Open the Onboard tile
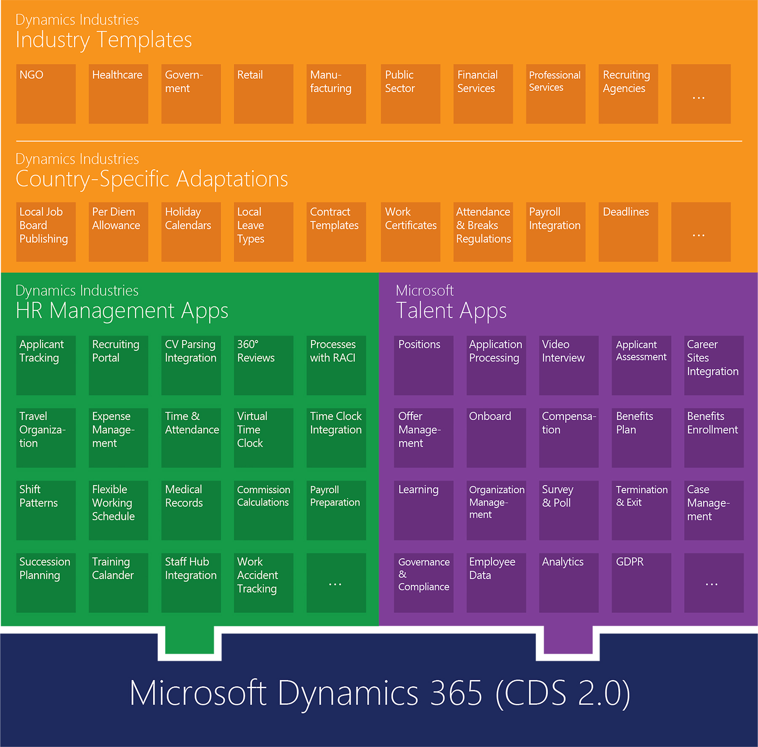Screen dimensions: 758x747 pos(496,438)
